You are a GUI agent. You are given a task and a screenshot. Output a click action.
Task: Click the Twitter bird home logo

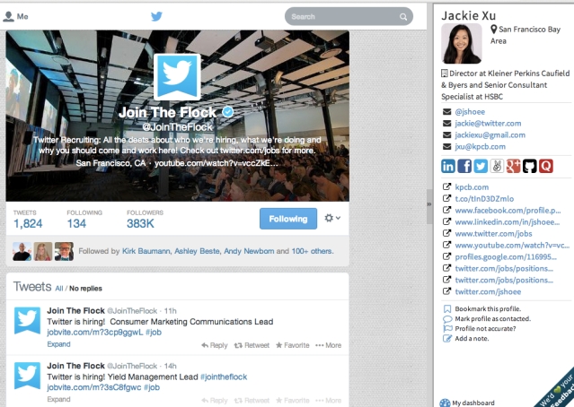click(156, 16)
